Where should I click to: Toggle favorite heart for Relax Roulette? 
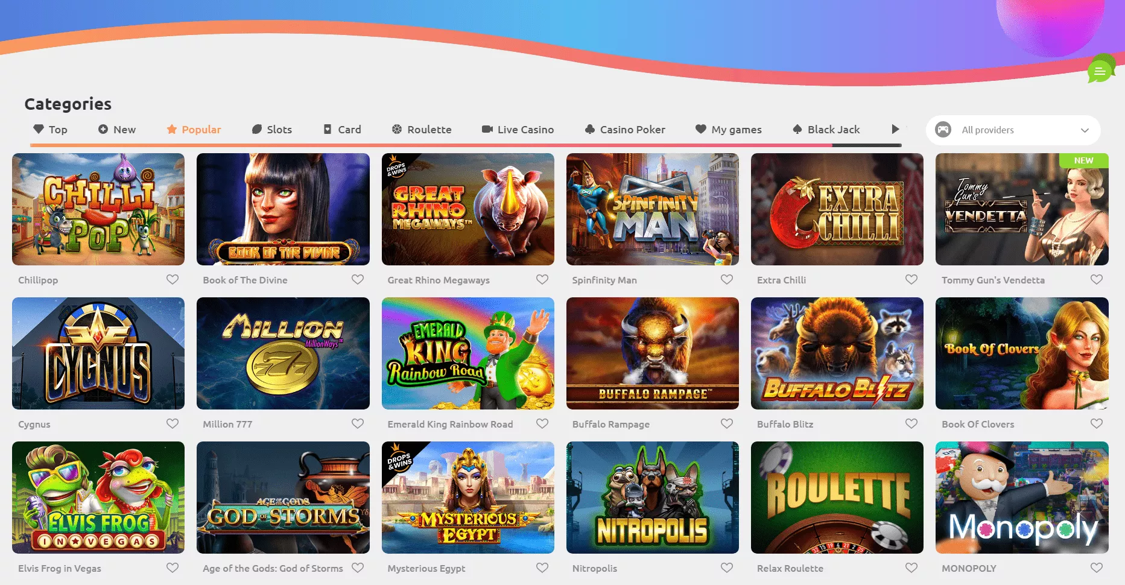click(911, 568)
